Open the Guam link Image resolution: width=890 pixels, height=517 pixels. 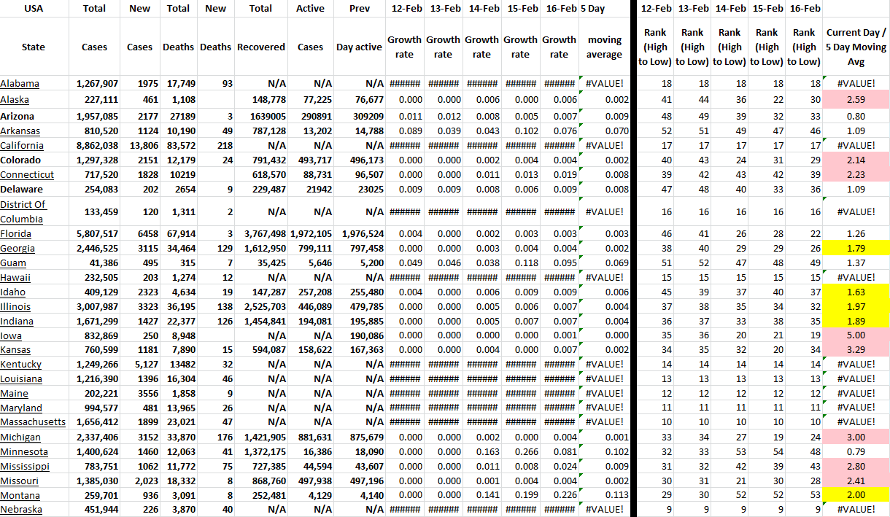click(14, 263)
